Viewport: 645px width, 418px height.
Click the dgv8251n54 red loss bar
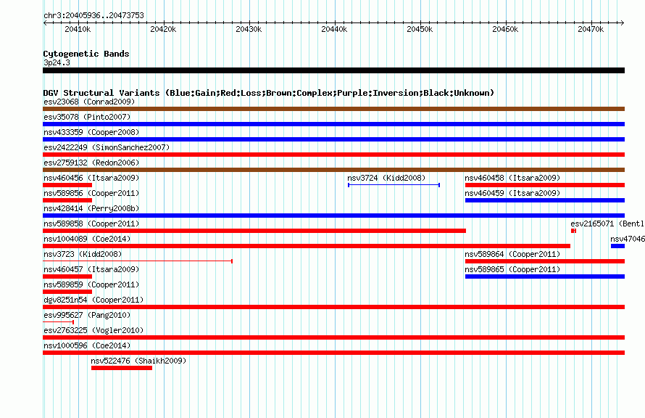tap(333, 307)
